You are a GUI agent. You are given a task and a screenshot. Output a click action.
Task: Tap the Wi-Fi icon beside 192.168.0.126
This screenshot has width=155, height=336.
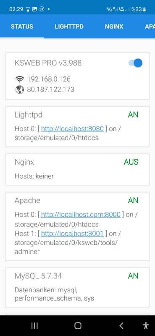20,79
